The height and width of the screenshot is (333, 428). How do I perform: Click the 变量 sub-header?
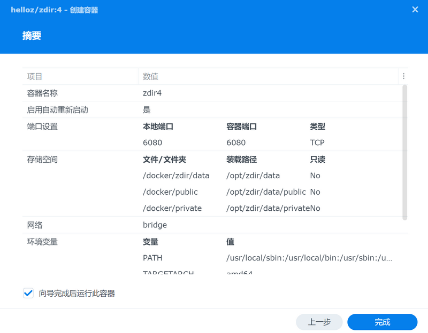(x=150, y=242)
